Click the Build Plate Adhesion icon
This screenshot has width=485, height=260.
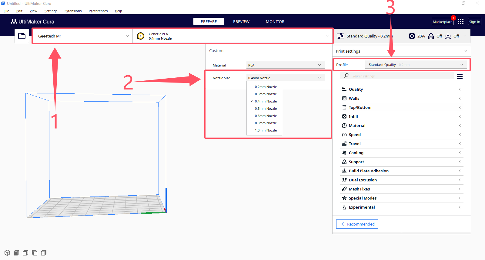point(344,171)
